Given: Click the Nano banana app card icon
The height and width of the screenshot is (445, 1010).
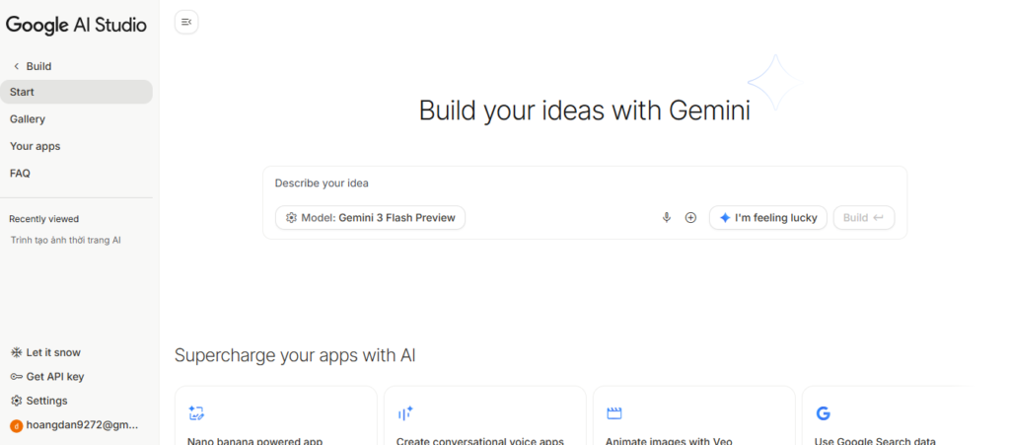Looking at the screenshot, I should pos(196,413).
